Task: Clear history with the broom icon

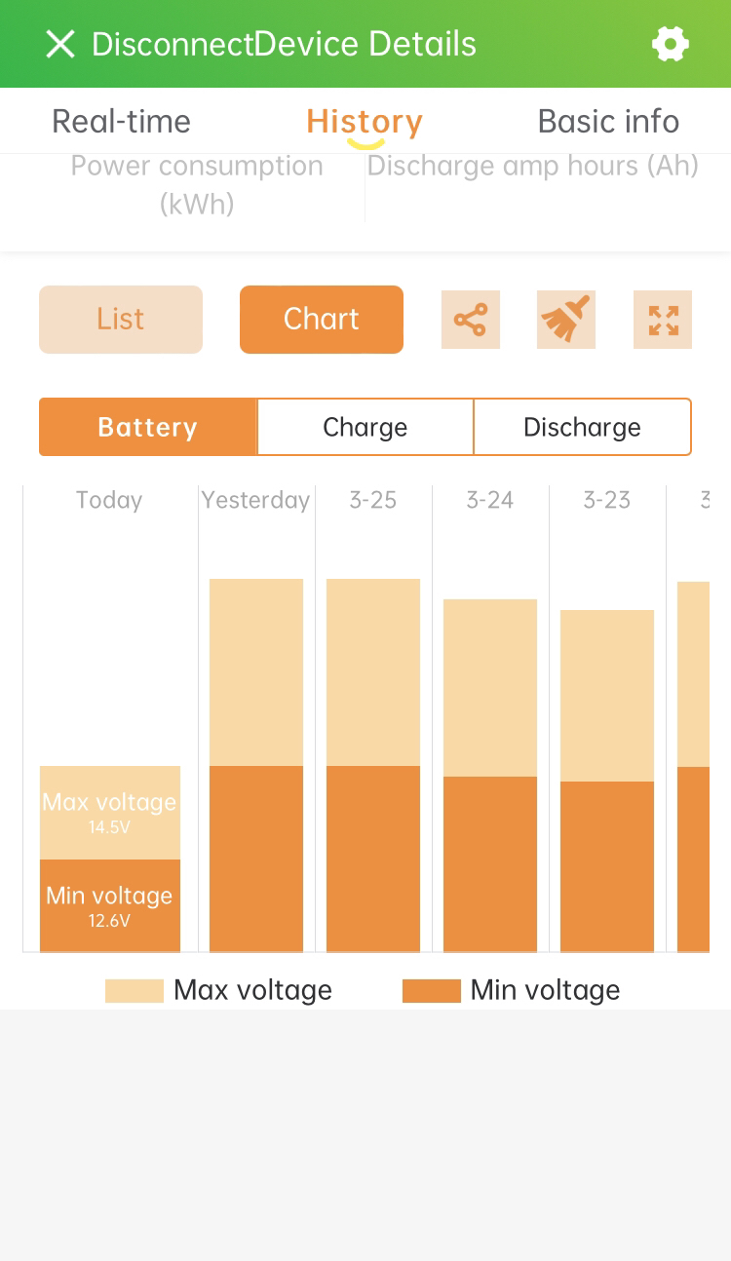Action: point(566,320)
